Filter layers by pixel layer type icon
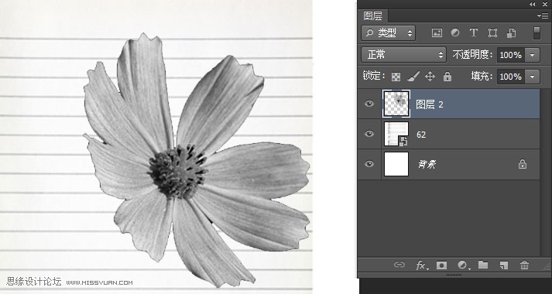This screenshot has width=552, height=294. pos(437,33)
